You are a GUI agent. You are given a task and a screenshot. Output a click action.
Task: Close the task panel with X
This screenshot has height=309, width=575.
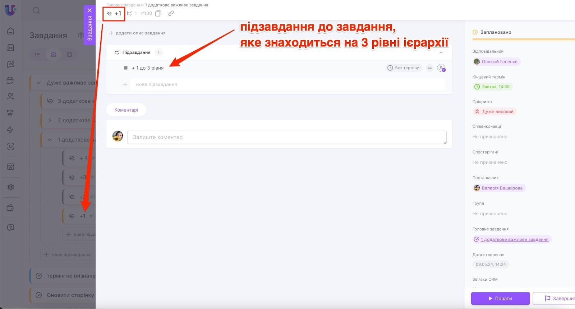point(90,10)
